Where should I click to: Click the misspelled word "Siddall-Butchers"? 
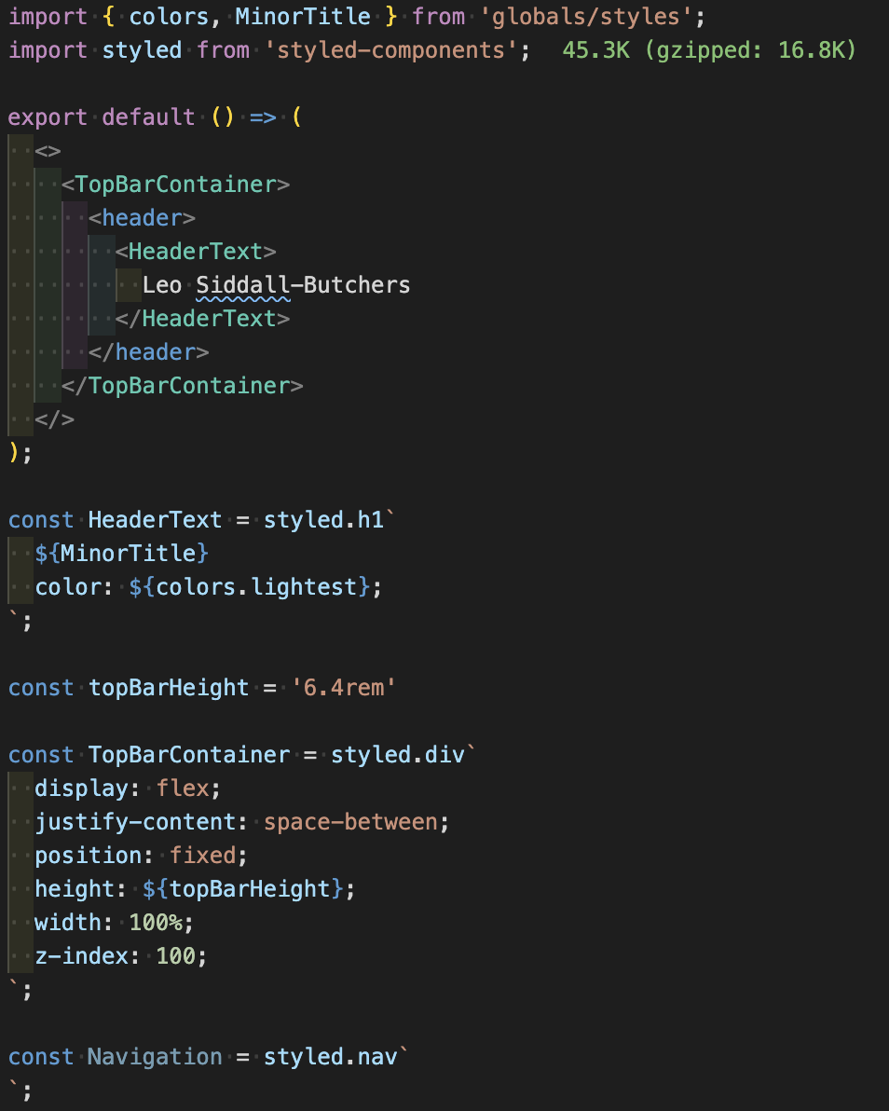coord(305,284)
